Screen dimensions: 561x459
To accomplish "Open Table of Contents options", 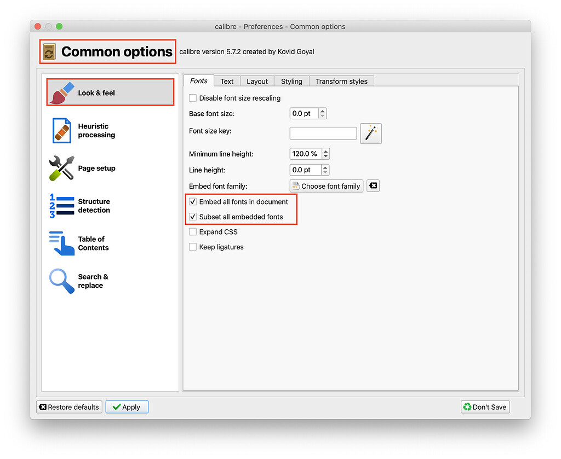I will point(61,243).
